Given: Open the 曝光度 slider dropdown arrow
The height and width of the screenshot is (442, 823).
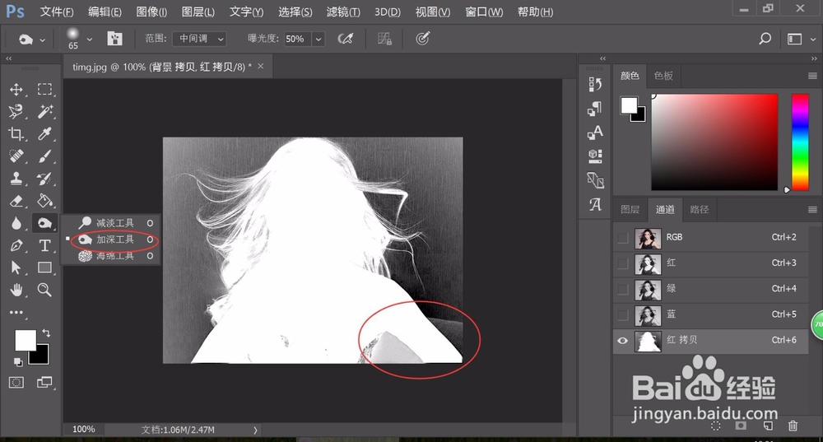Looking at the screenshot, I should pos(318,39).
